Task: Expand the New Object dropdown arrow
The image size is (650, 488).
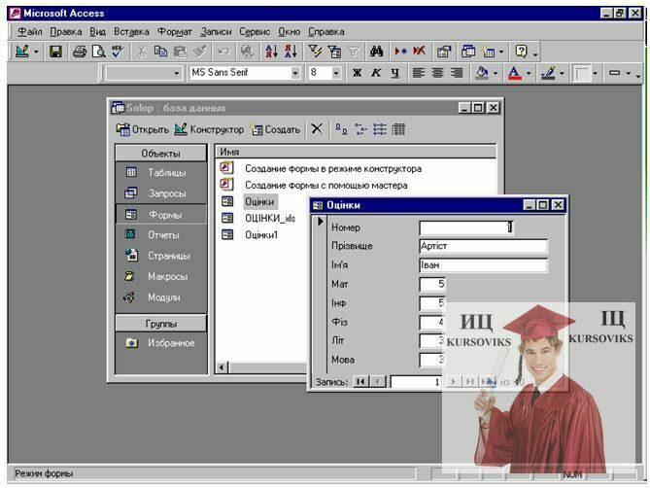Action: (x=501, y=52)
